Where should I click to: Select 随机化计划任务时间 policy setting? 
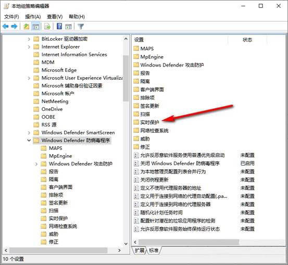(161, 212)
